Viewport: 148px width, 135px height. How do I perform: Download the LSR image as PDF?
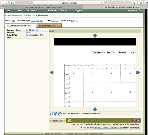(133, 120)
